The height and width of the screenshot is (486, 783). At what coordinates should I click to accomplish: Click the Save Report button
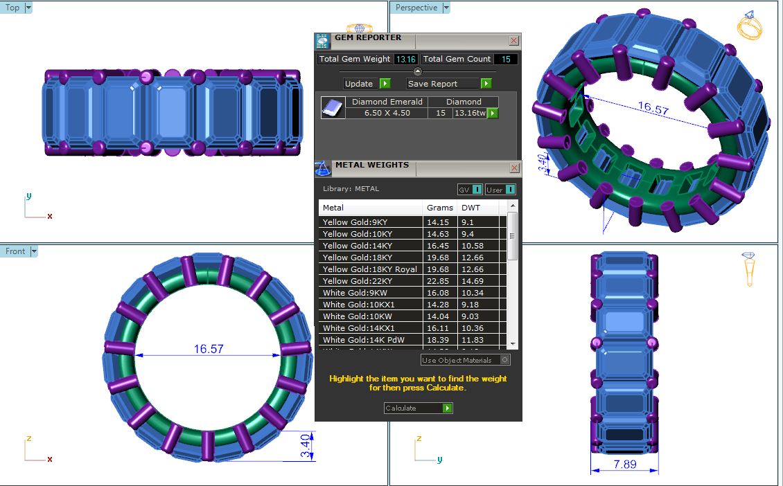448,84
